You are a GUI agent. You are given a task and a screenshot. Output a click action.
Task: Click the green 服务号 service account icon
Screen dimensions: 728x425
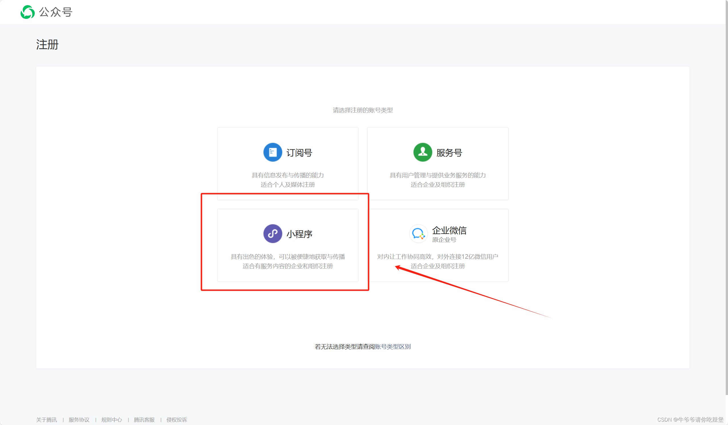422,152
